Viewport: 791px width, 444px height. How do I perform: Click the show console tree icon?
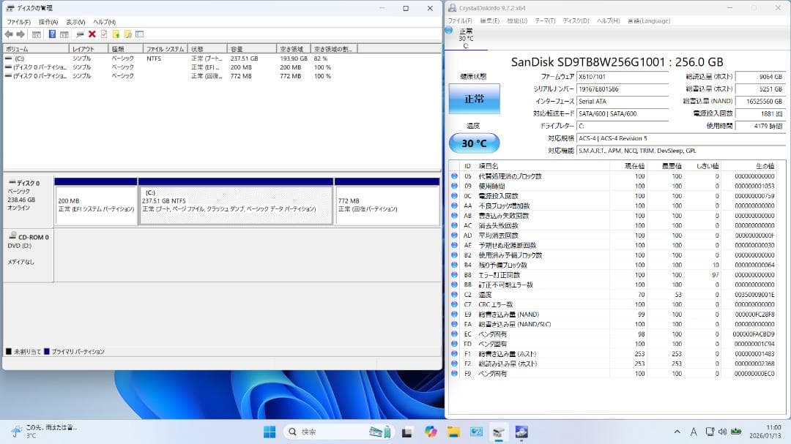(37, 33)
